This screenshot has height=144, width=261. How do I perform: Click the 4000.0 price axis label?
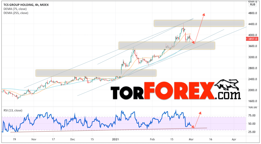click(x=253, y=35)
